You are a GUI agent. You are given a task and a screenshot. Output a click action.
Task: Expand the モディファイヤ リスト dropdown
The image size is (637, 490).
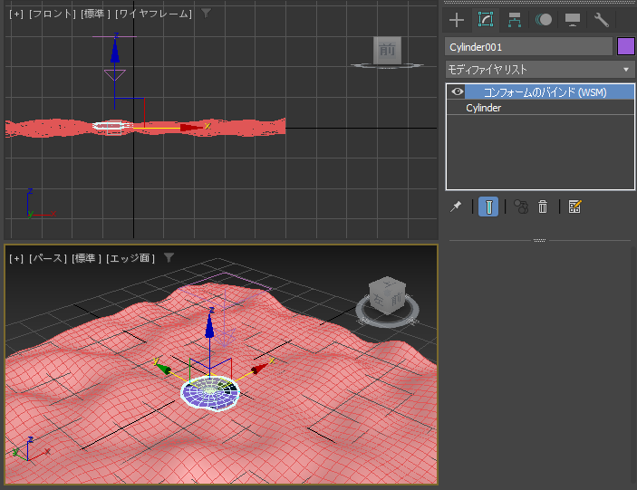(x=540, y=70)
